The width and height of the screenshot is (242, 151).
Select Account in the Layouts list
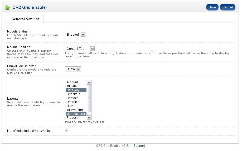click(x=76, y=82)
